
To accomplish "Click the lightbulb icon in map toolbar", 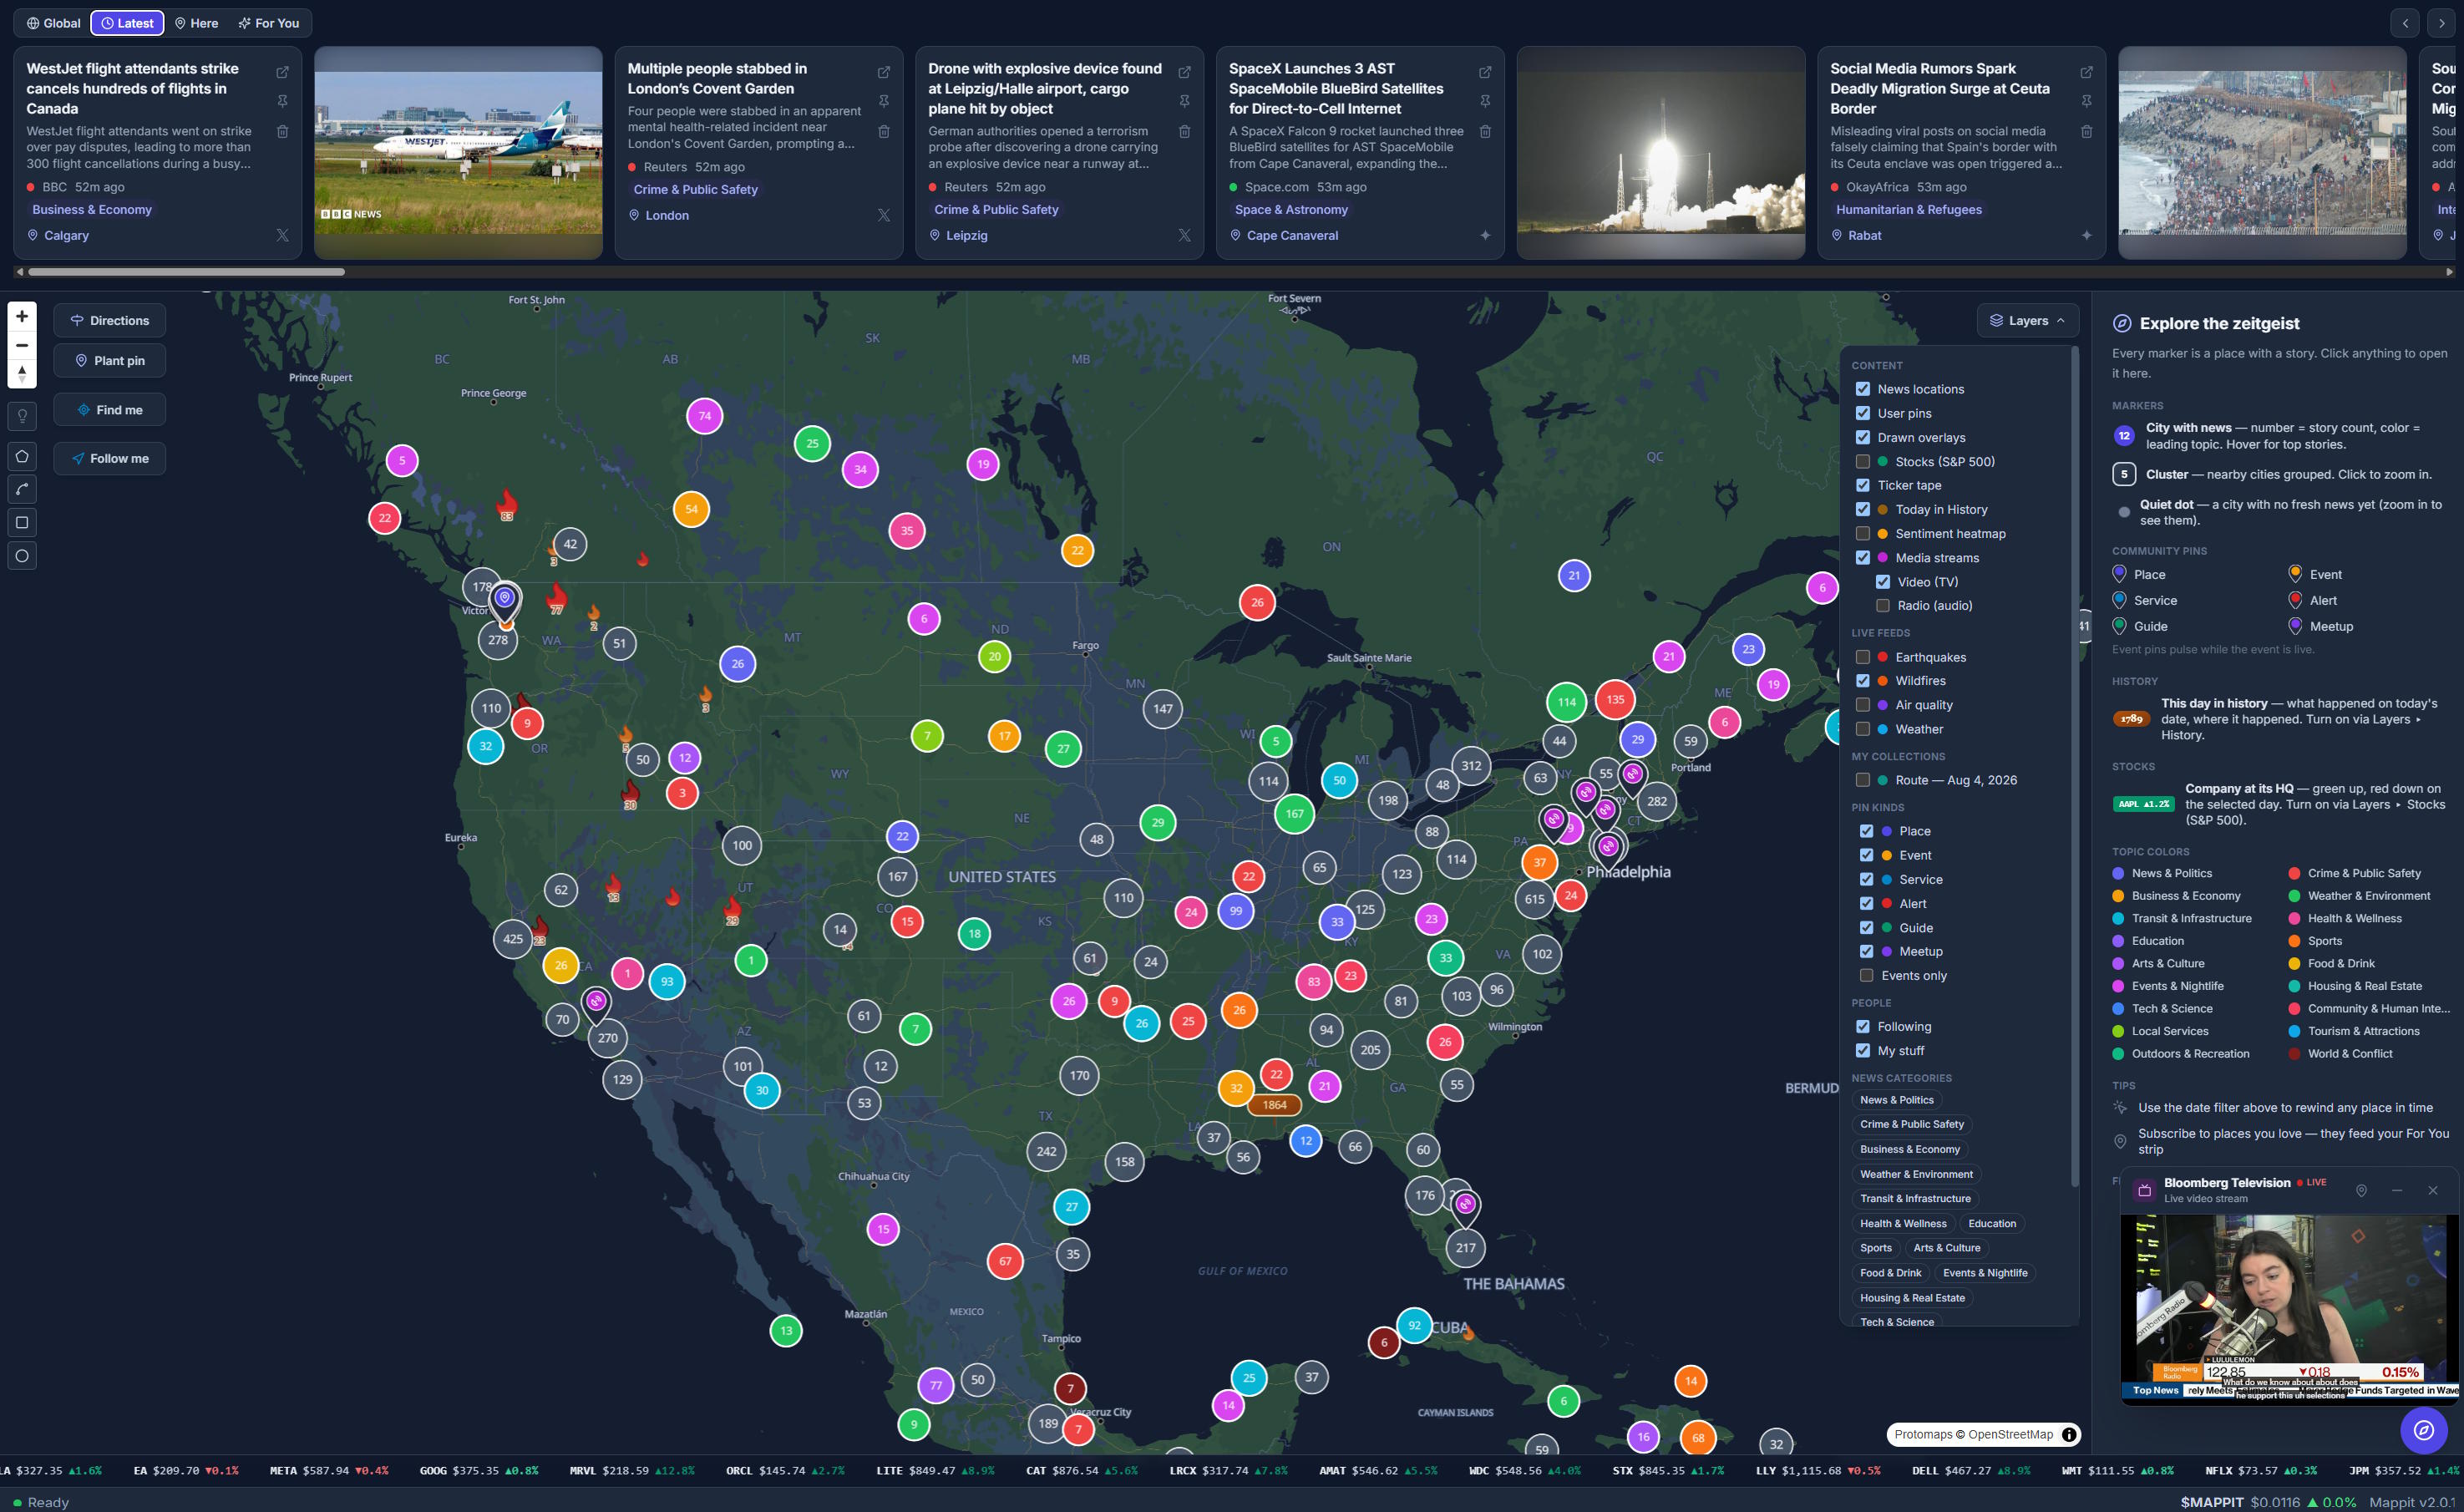I will click(22, 416).
